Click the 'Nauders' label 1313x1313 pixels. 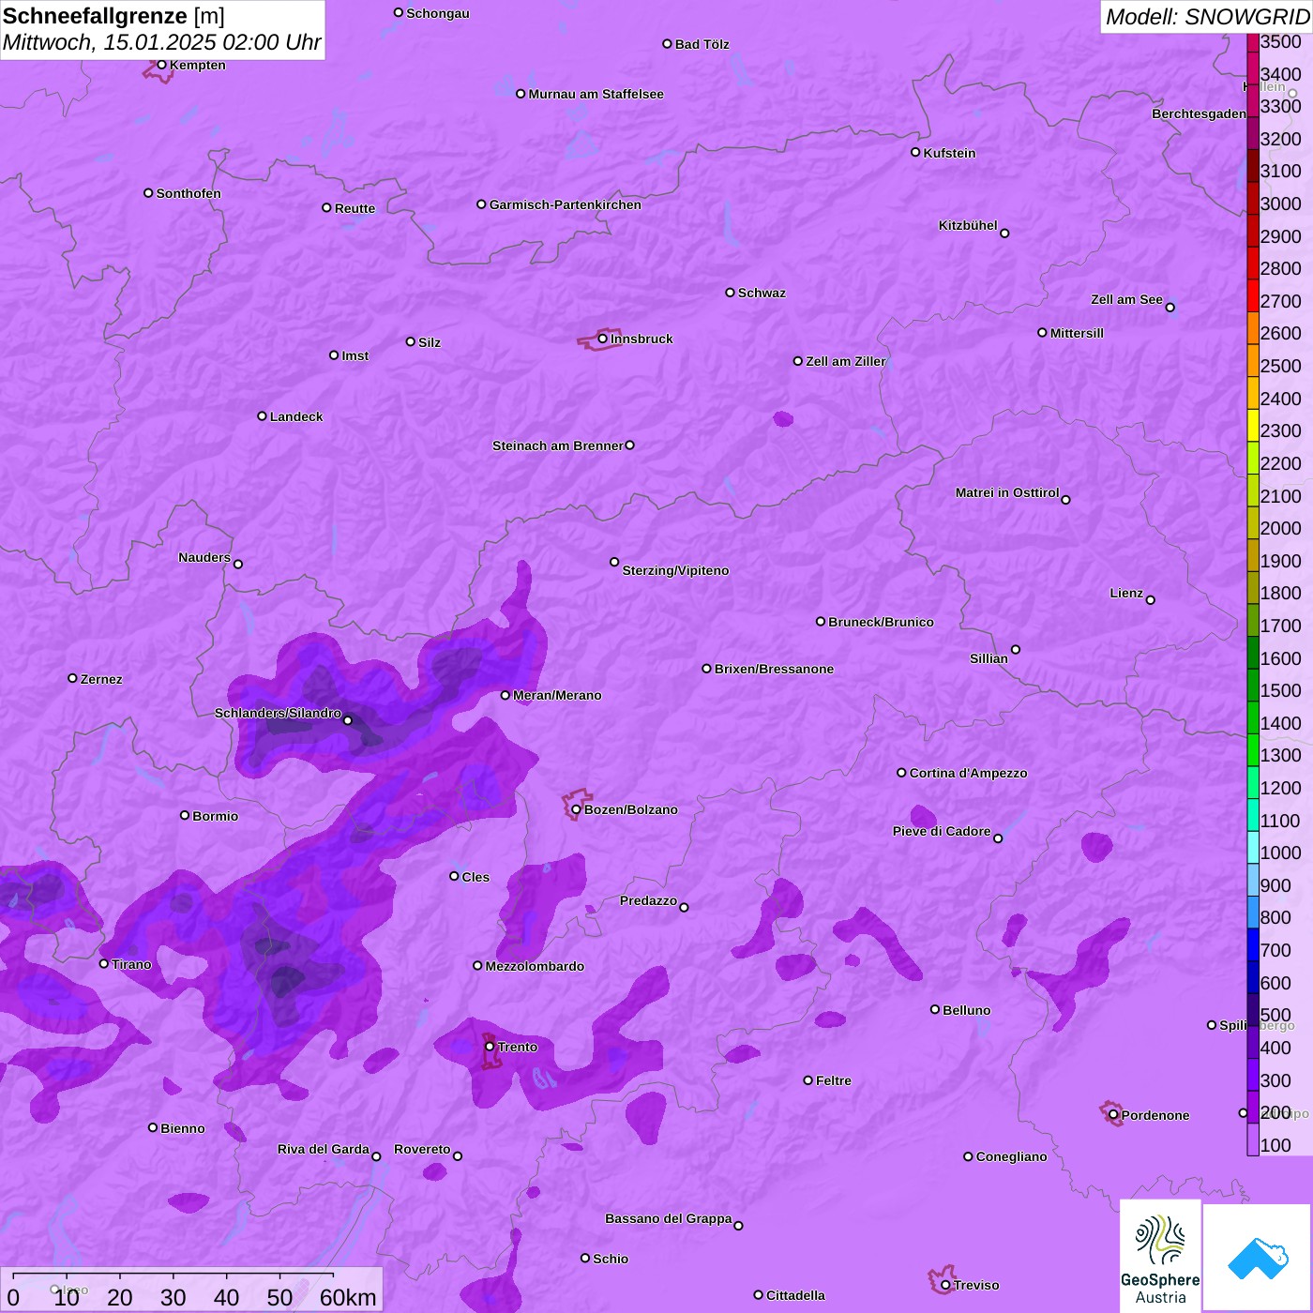point(204,557)
